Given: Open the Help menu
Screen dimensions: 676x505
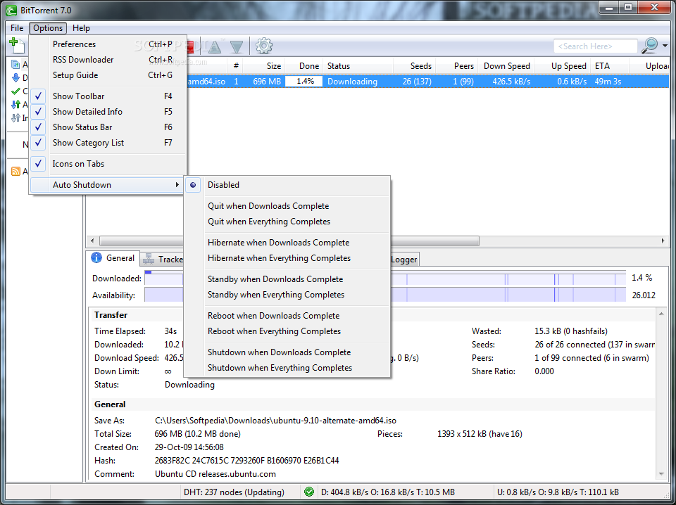Looking at the screenshot, I should coord(81,28).
